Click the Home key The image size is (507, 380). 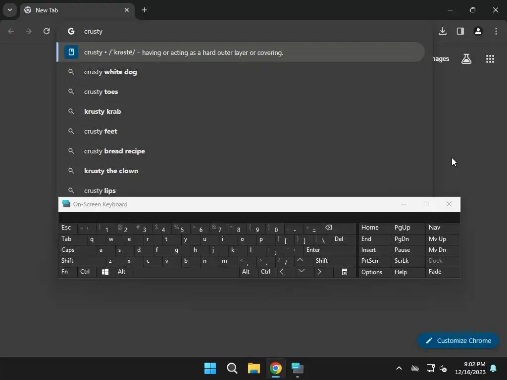375,228
